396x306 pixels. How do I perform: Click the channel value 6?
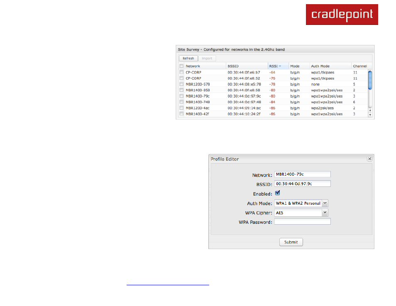[x=354, y=102]
